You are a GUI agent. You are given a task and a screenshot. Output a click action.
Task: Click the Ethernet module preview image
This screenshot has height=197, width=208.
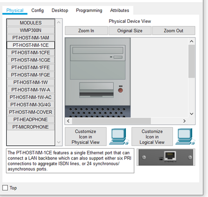[166, 157]
